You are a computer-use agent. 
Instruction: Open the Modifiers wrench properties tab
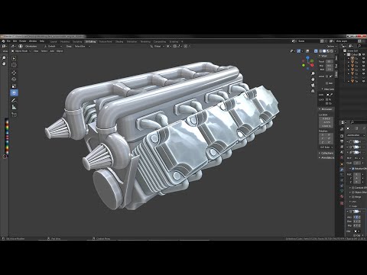coord(342,169)
